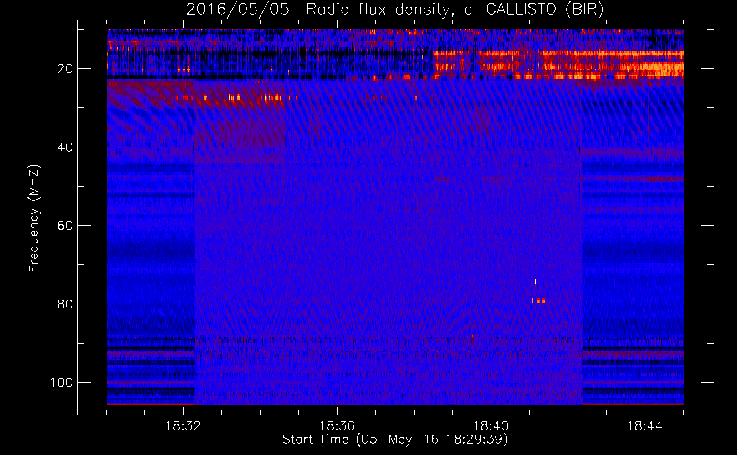This screenshot has height=455, width=737.
Task: Click the 20 MHz frequency tick label
Action: [65, 69]
